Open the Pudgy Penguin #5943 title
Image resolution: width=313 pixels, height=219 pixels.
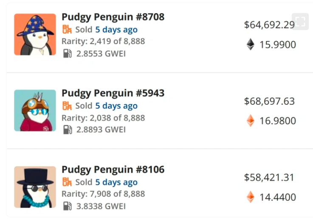point(113,93)
